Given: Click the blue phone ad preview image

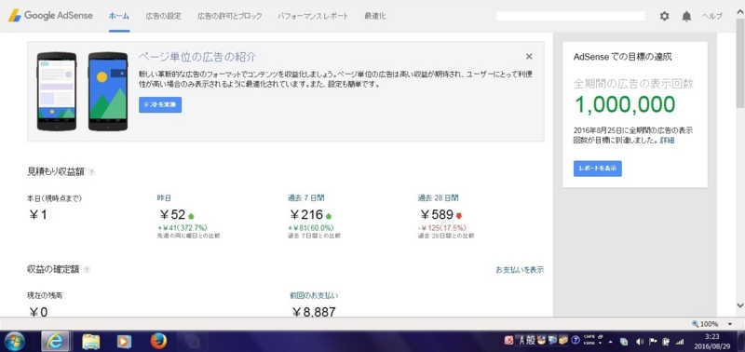Looking at the screenshot, I should (108, 91).
